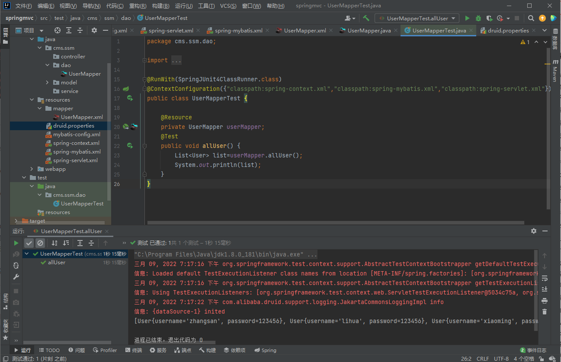Collapse the dao folder in project tree
This screenshot has width=561, height=362.
click(47, 65)
